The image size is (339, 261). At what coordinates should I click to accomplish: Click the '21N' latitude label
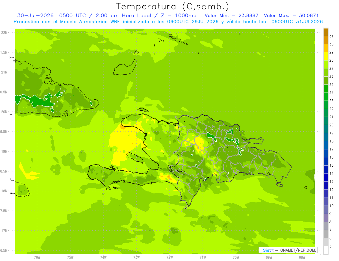[x=5, y=72]
